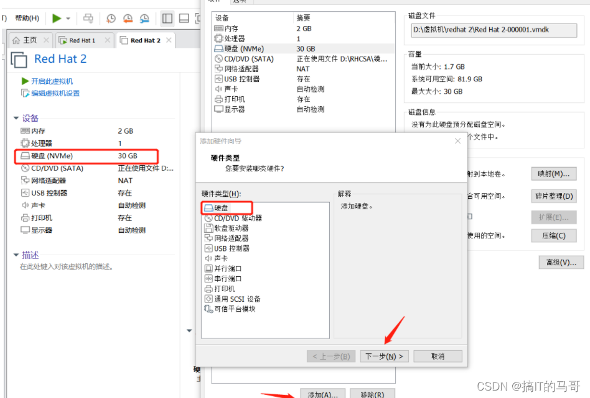Click the 开启此虚拟机 link
Image resolution: width=590 pixels, height=398 pixels.
(x=52, y=81)
